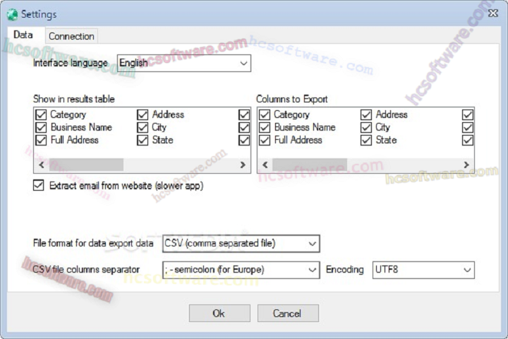Toggle City in Columns to Export
The width and height of the screenshot is (508, 339).
coord(366,127)
